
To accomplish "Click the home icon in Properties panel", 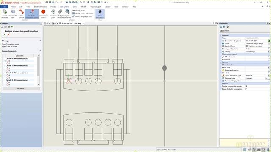I will click(x=221, y=27).
